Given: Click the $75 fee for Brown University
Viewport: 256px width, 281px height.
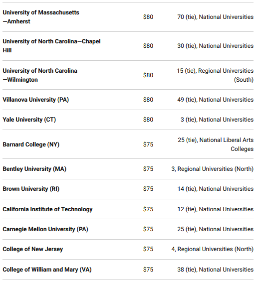Looking at the screenshot, I should click(148, 189).
